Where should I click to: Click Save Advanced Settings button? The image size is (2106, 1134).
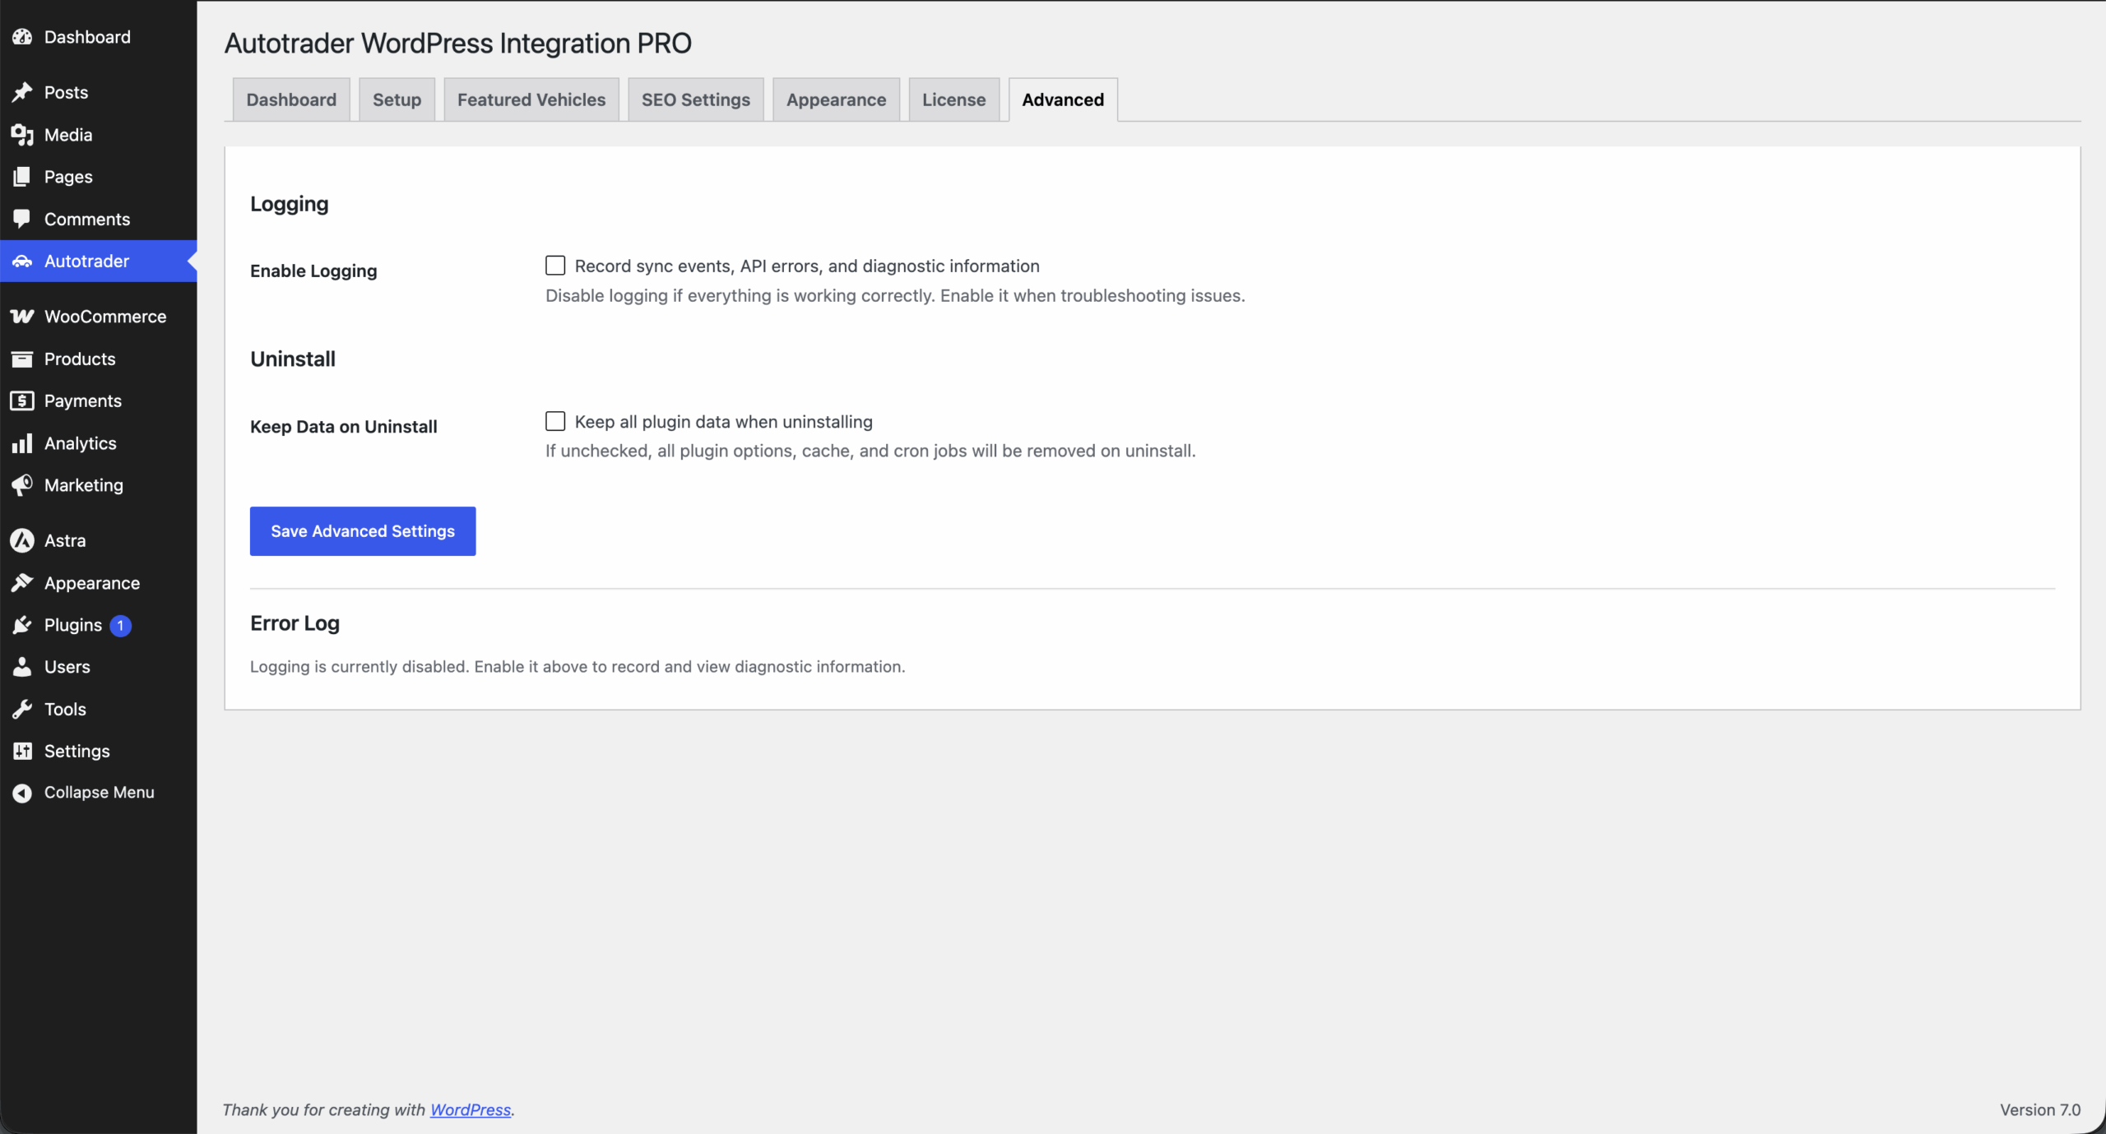[x=363, y=531]
